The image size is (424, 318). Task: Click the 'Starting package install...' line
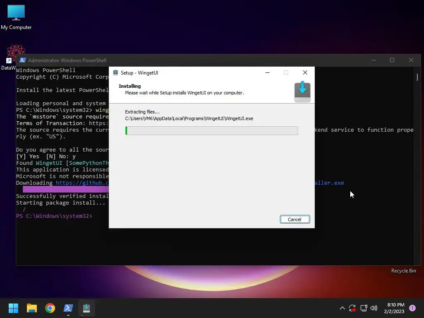click(x=60, y=202)
